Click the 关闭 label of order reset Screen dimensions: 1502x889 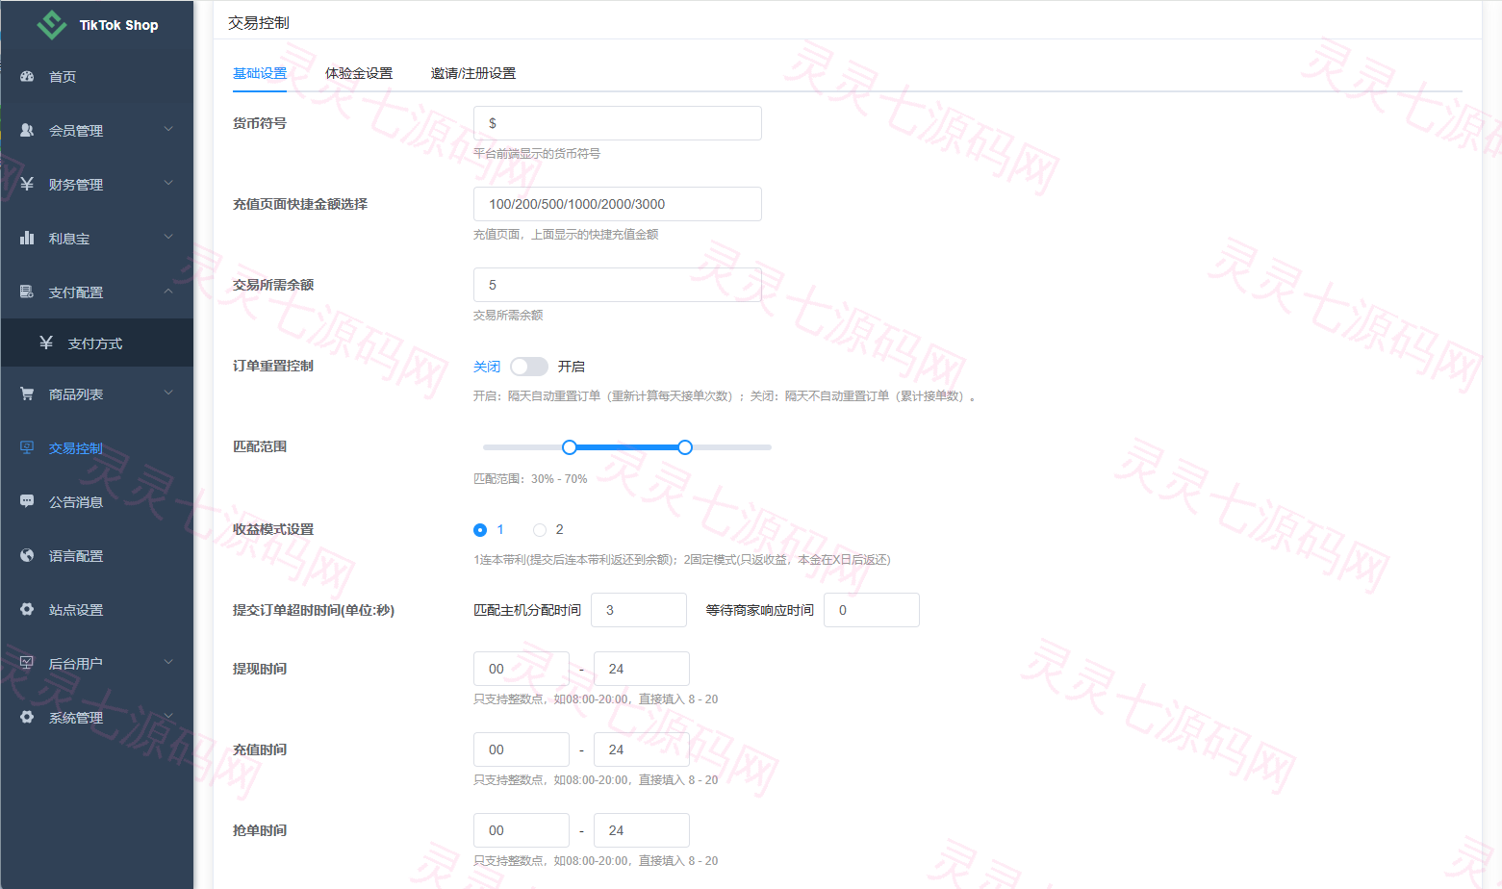pos(487,367)
